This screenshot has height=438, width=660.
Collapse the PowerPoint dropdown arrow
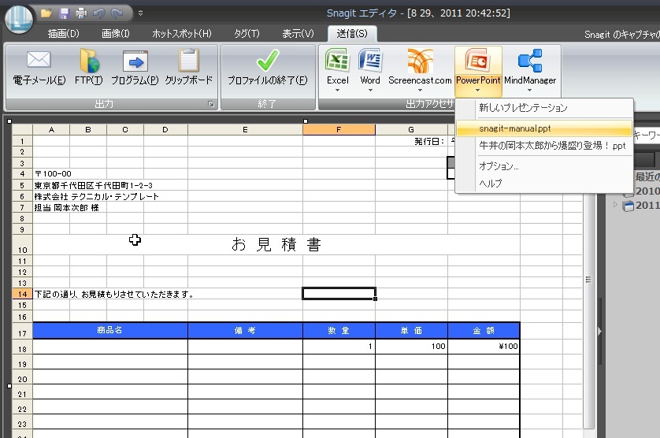point(478,90)
